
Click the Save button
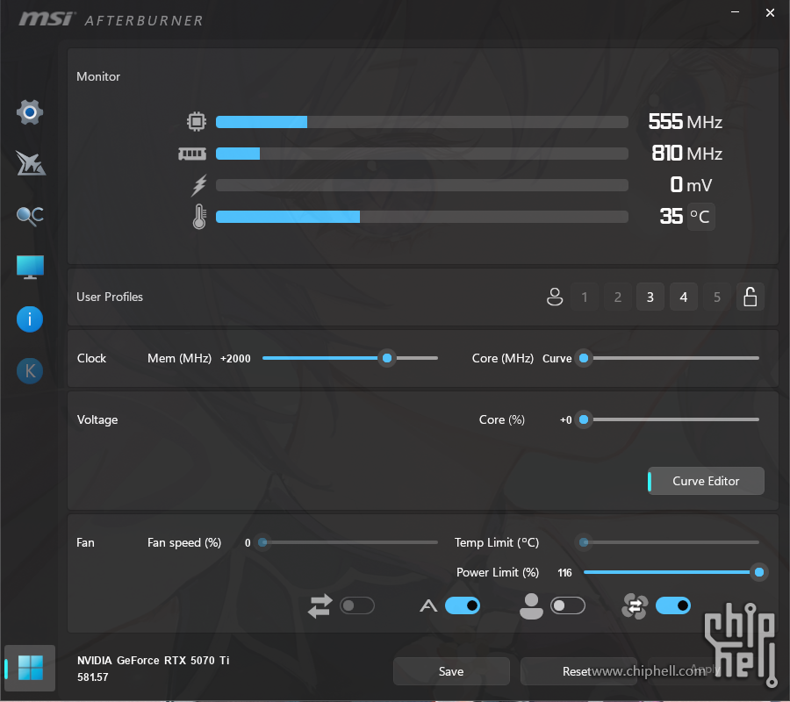coord(451,671)
